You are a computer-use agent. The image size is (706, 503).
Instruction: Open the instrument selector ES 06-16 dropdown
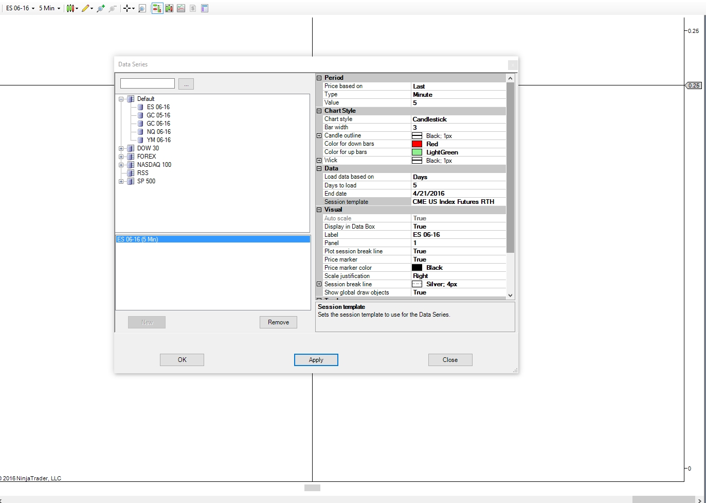[x=21, y=8]
